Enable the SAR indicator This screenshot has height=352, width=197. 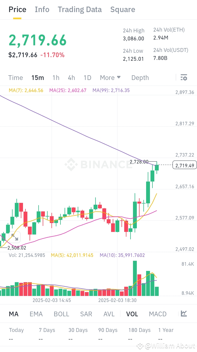pyautogui.click(x=86, y=314)
